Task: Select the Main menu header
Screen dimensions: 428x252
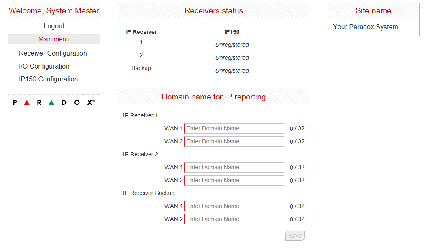Action: click(54, 39)
